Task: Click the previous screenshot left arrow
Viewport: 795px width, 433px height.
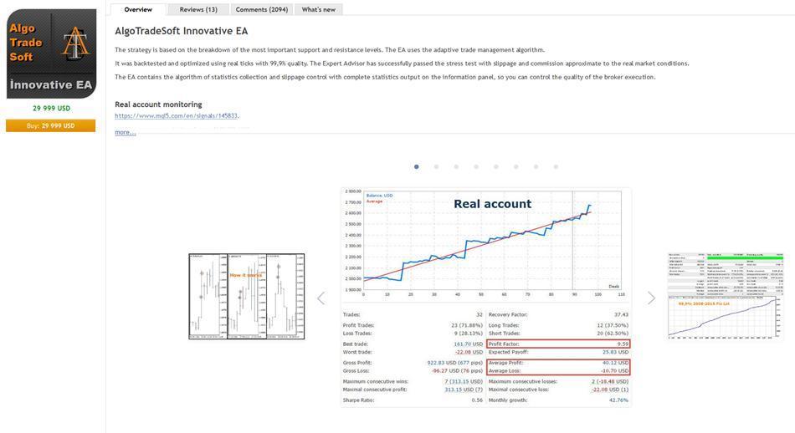Action: [321, 298]
